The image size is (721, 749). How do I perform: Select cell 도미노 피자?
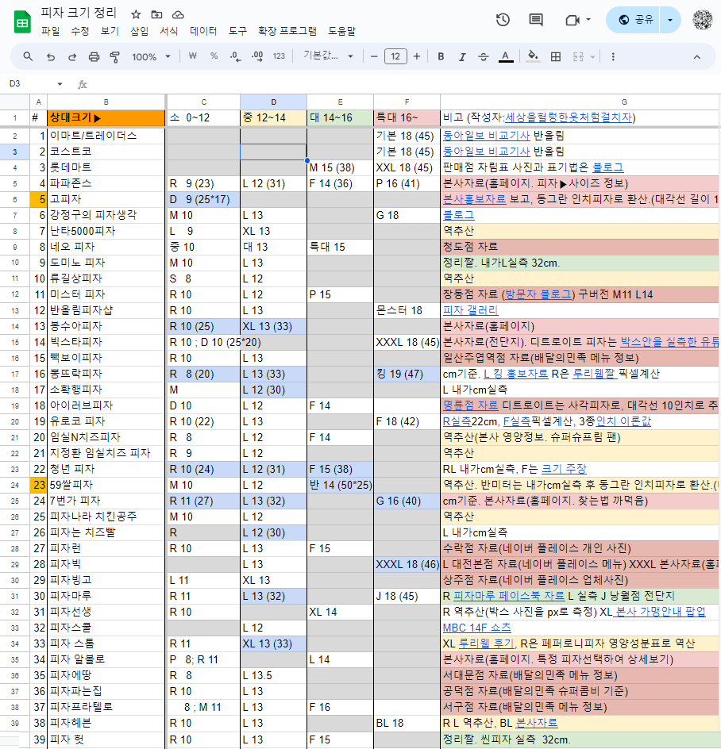point(106,263)
